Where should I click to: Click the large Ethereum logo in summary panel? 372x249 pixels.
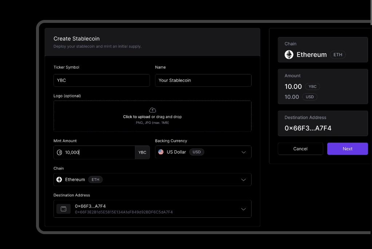pos(289,55)
